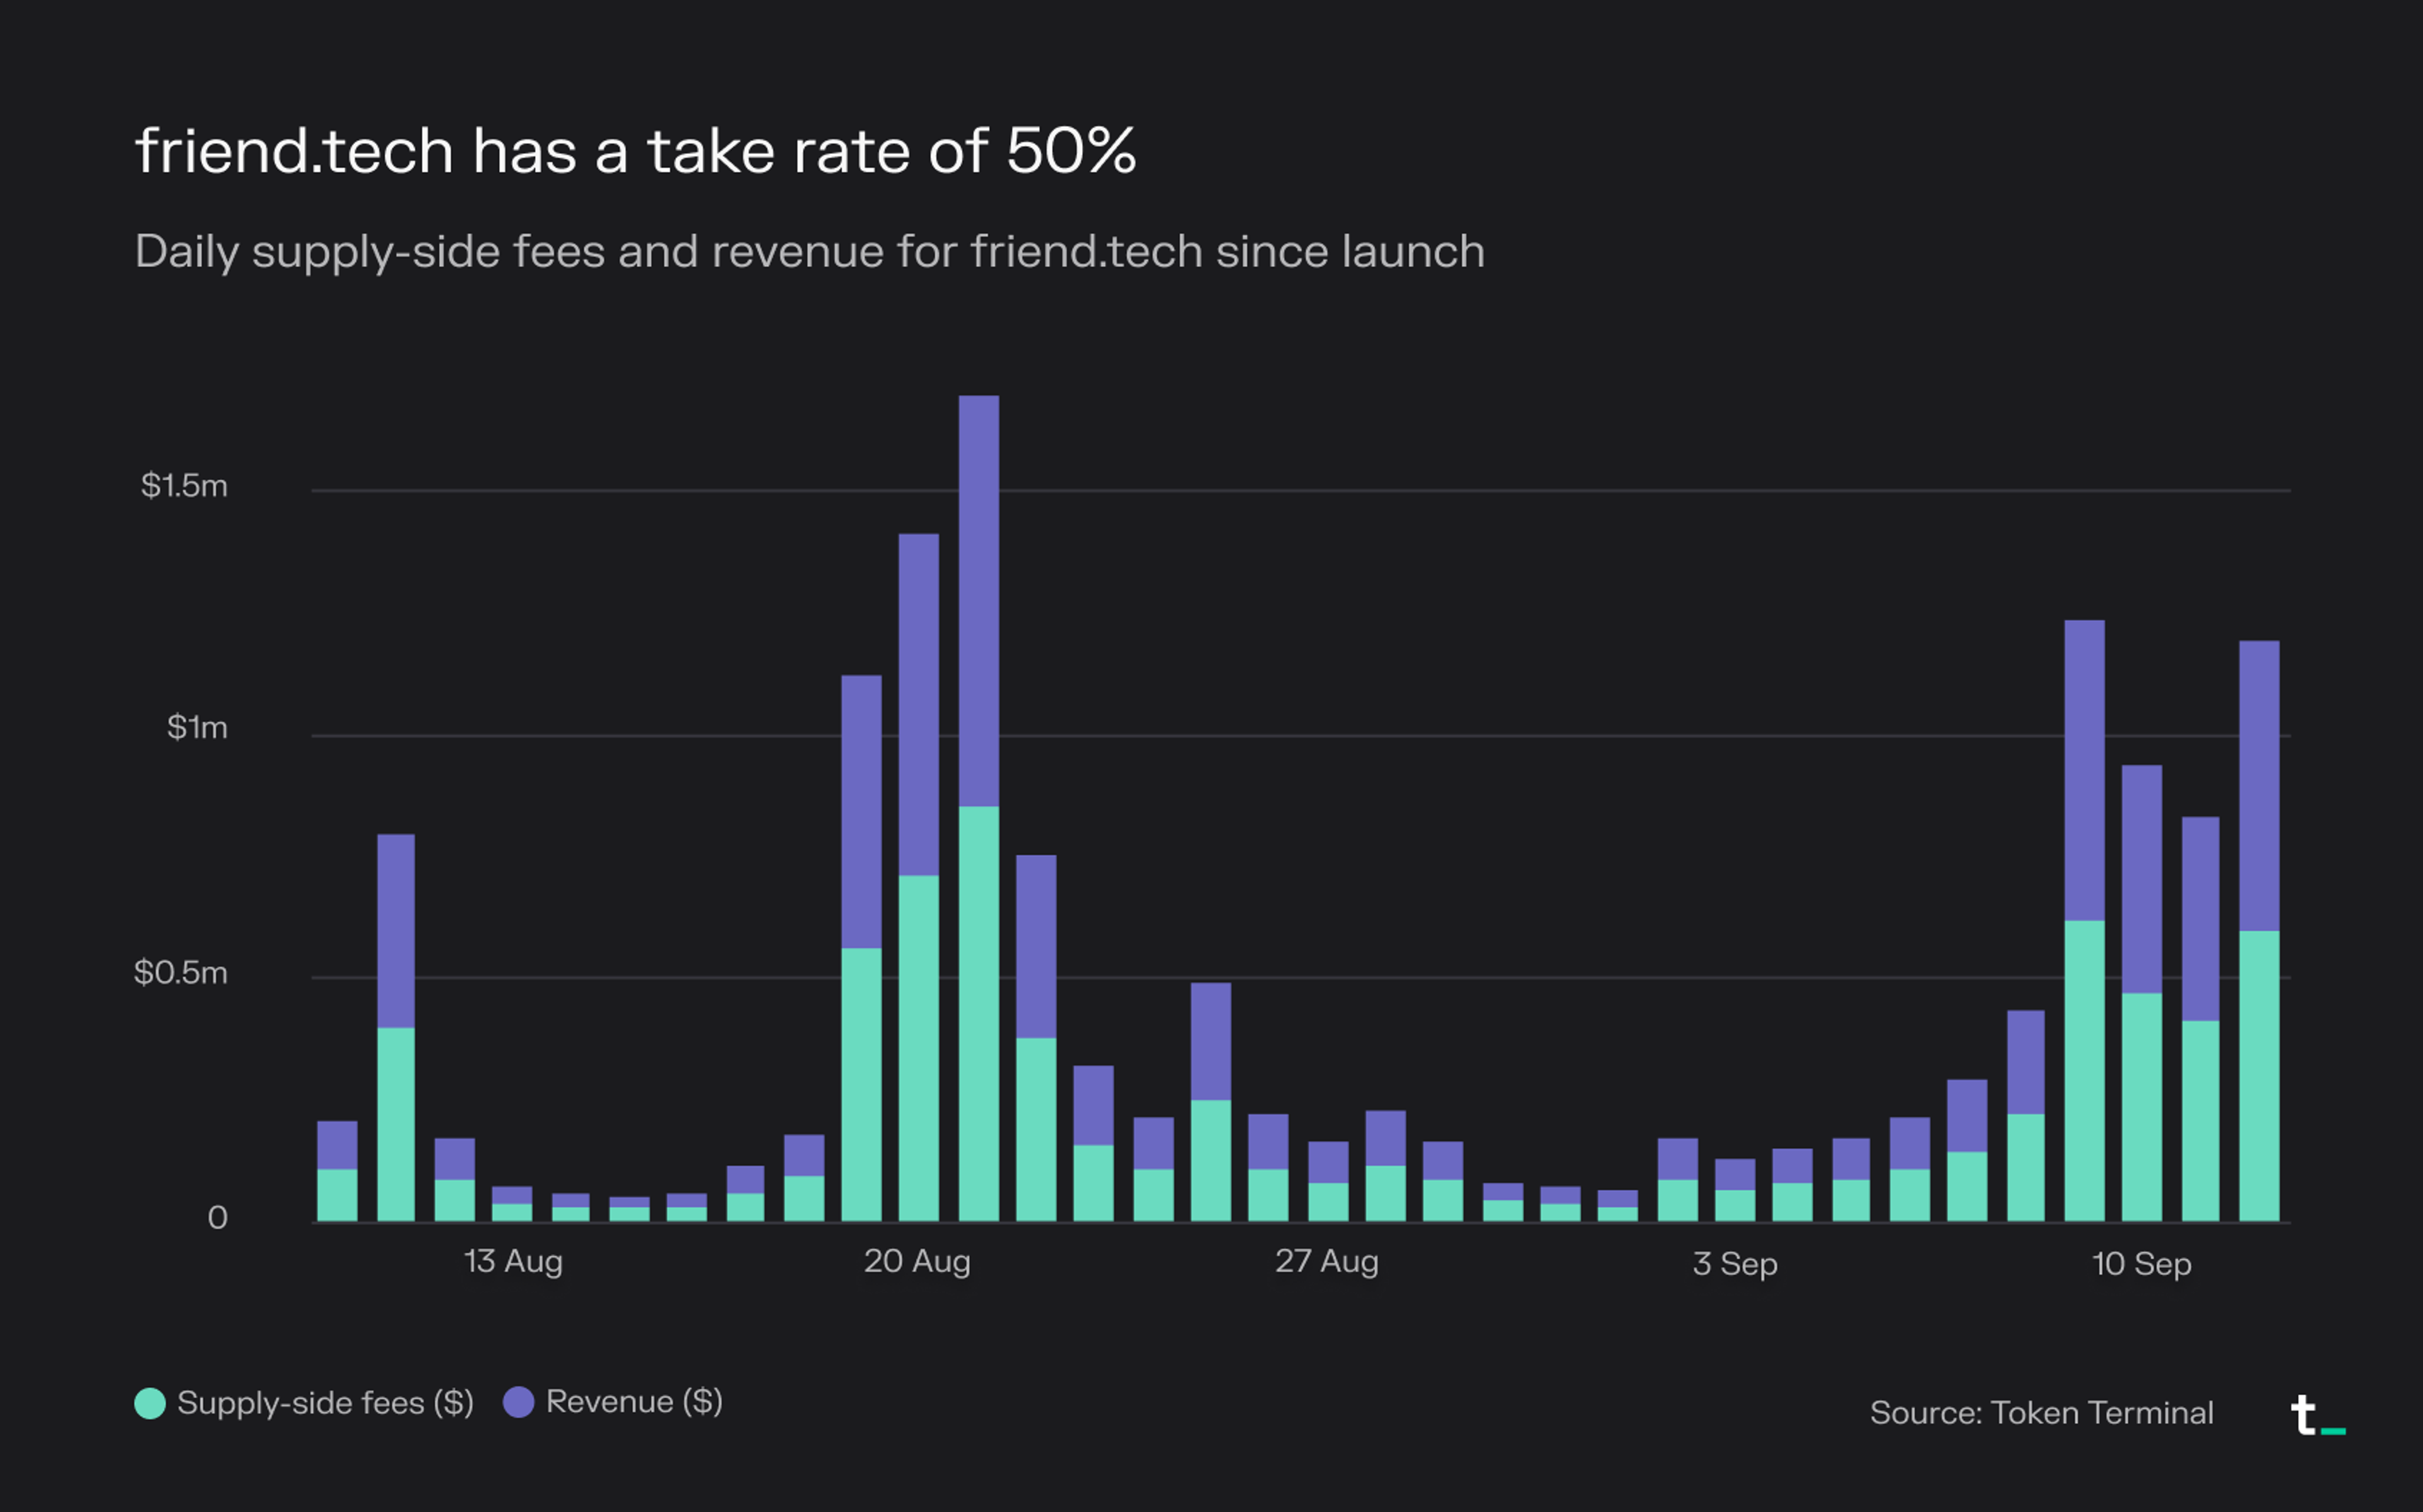Click the $0.5m y-axis label
The width and height of the screenshot is (2423, 1512).
point(181,973)
